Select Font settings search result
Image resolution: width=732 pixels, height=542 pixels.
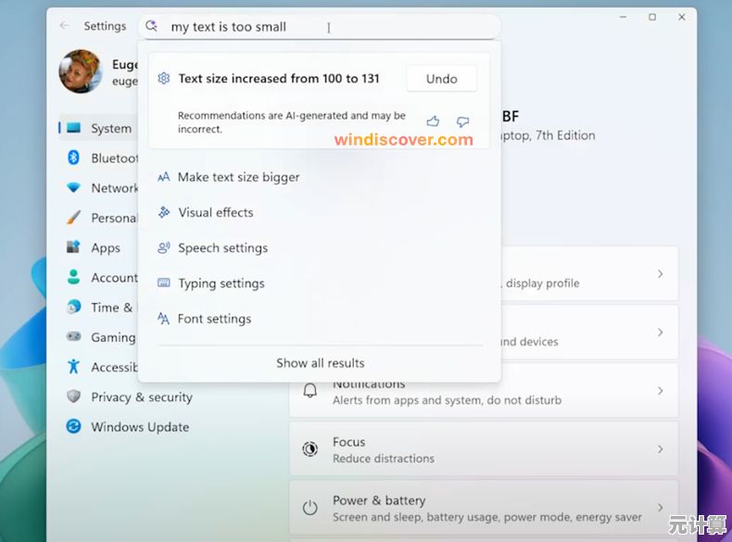coord(214,319)
